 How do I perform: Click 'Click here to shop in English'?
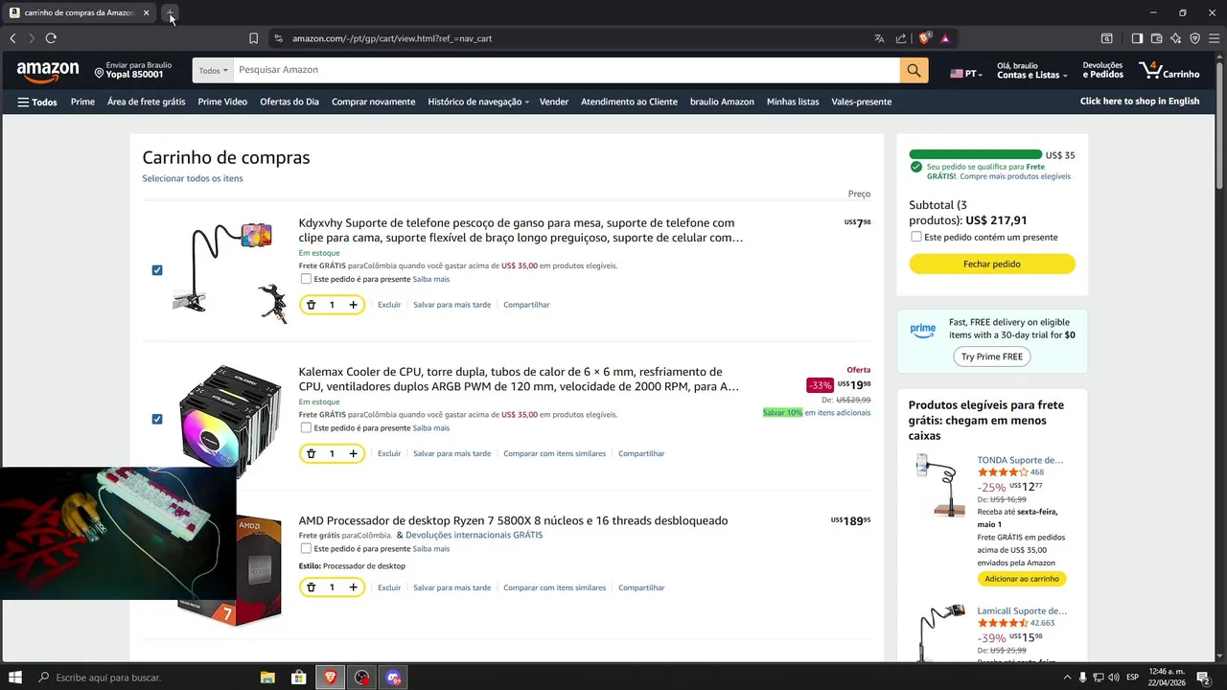(1140, 102)
